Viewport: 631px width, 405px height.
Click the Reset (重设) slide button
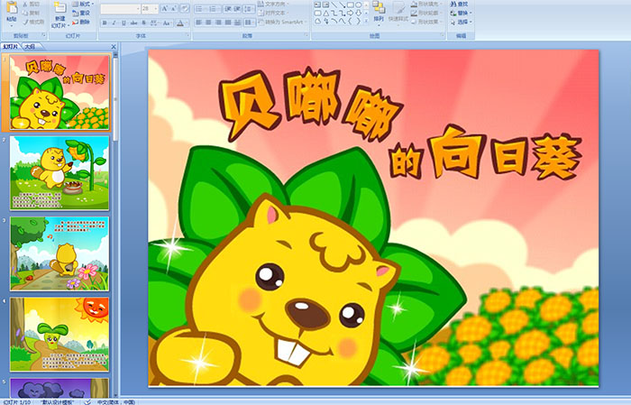[x=83, y=13]
